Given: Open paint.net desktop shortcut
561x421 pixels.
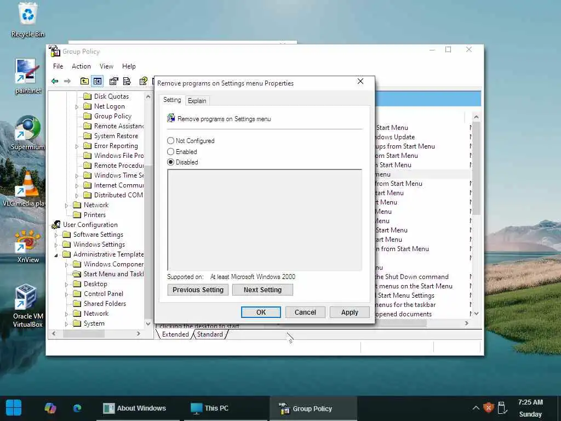Looking at the screenshot, I should [x=27, y=76].
